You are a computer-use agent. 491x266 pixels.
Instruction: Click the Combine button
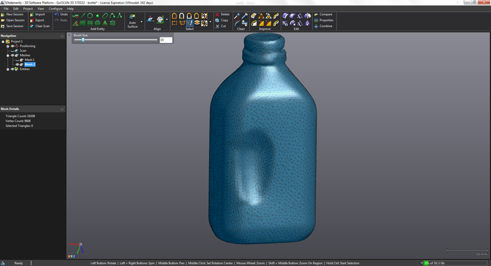pos(323,26)
